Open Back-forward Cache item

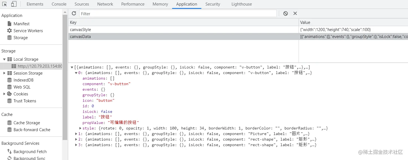32,130
